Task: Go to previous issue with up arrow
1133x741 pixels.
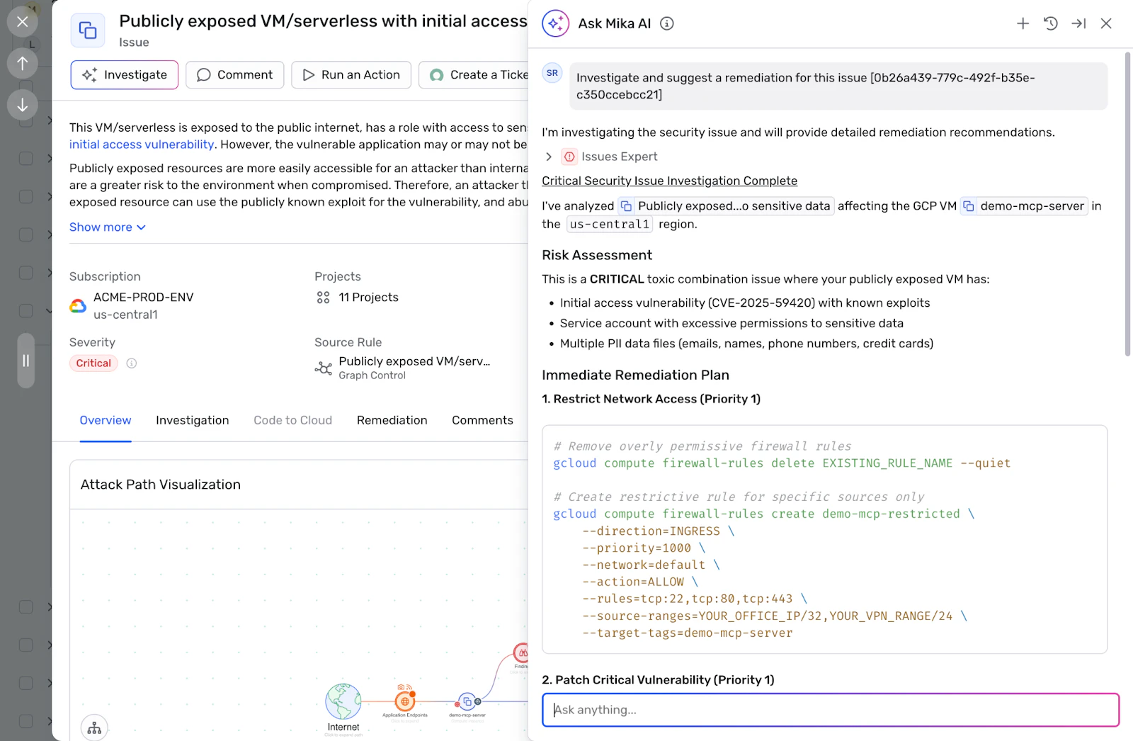Action: point(23,64)
